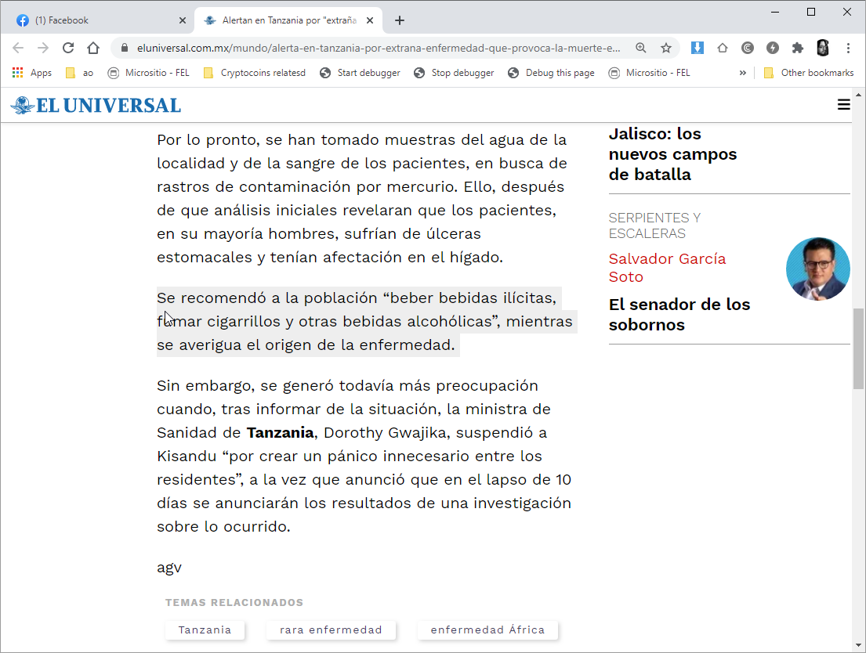The height and width of the screenshot is (653, 866).
Task: Click the bold Tanzania link in article
Action: (x=280, y=433)
